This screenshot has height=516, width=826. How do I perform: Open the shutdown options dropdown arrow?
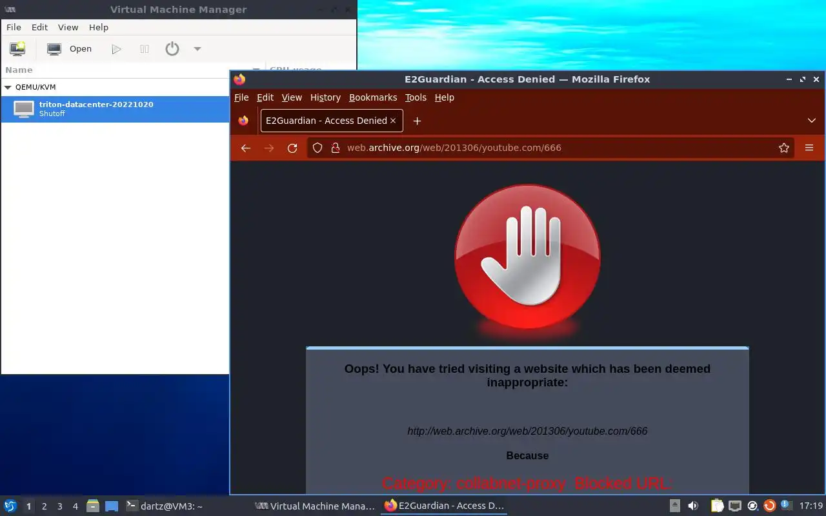click(x=197, y=49)
